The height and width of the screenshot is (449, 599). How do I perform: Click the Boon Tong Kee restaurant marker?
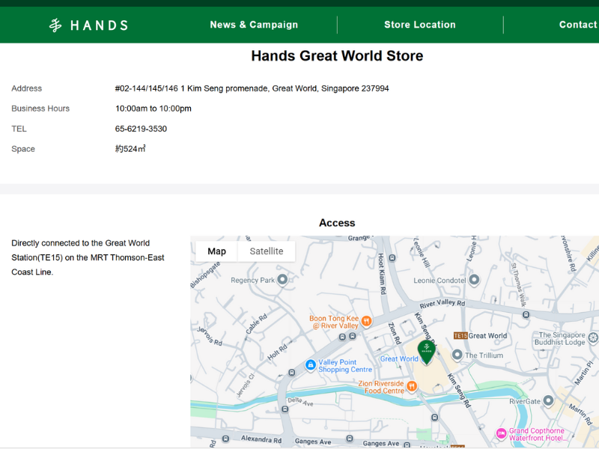366,321
